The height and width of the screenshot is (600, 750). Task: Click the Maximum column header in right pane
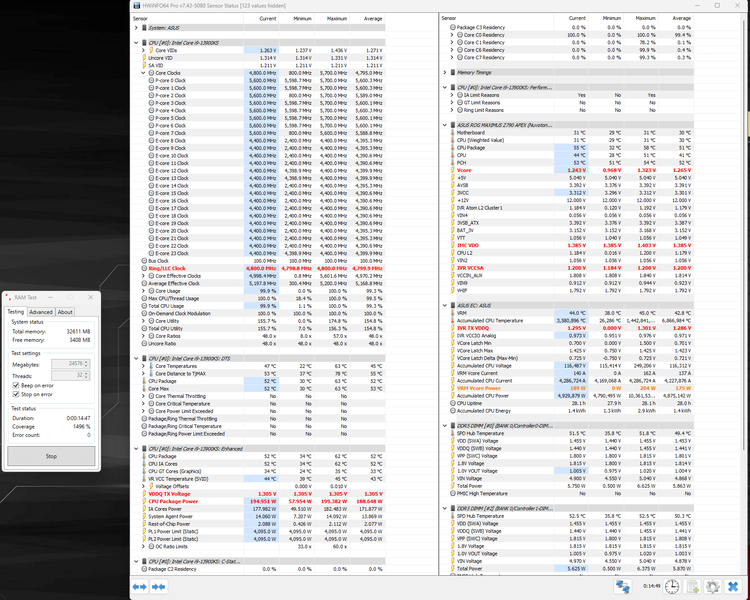pos(641,18)
